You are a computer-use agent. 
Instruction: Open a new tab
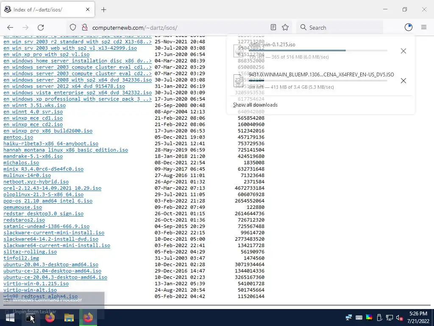click(103, 10)
